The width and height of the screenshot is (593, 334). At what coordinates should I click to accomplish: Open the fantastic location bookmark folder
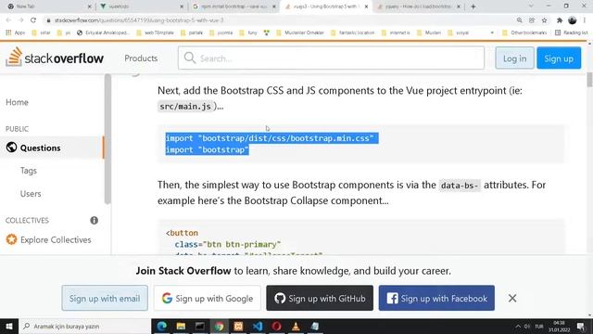(x=352, y=32)
